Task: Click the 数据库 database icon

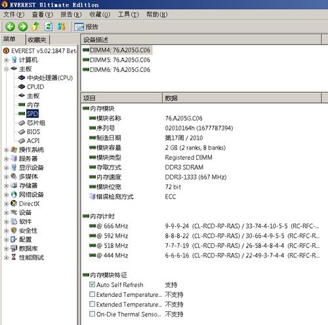Action: pos(14,248)
